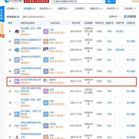
Task: Open the 经营状态 filter dropdown
Action: click(x=114, y=17)
